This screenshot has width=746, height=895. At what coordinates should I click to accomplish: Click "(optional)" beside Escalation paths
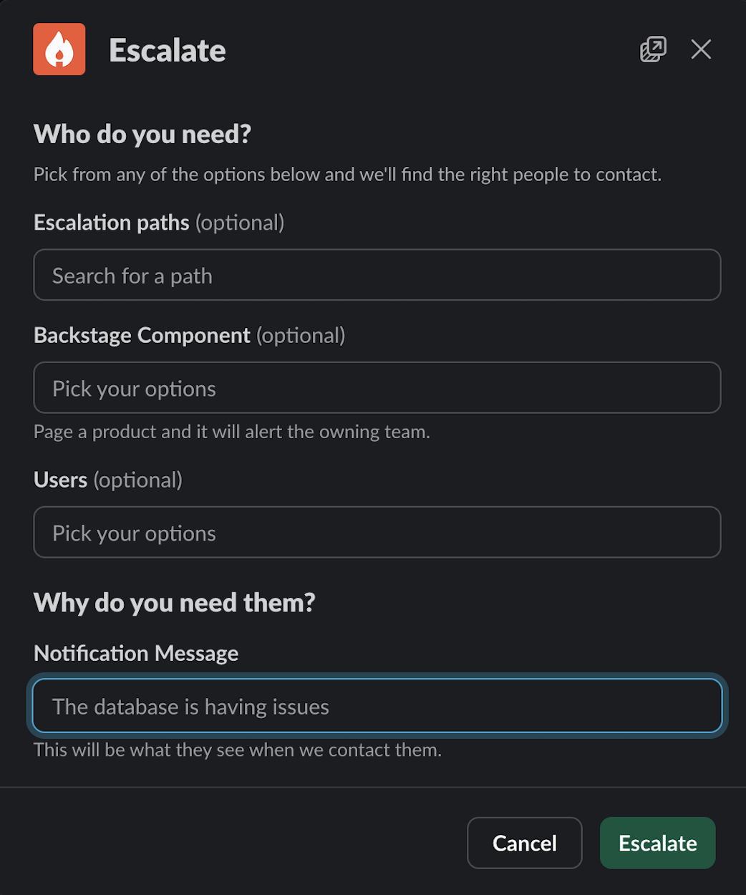tap(240, 223)
